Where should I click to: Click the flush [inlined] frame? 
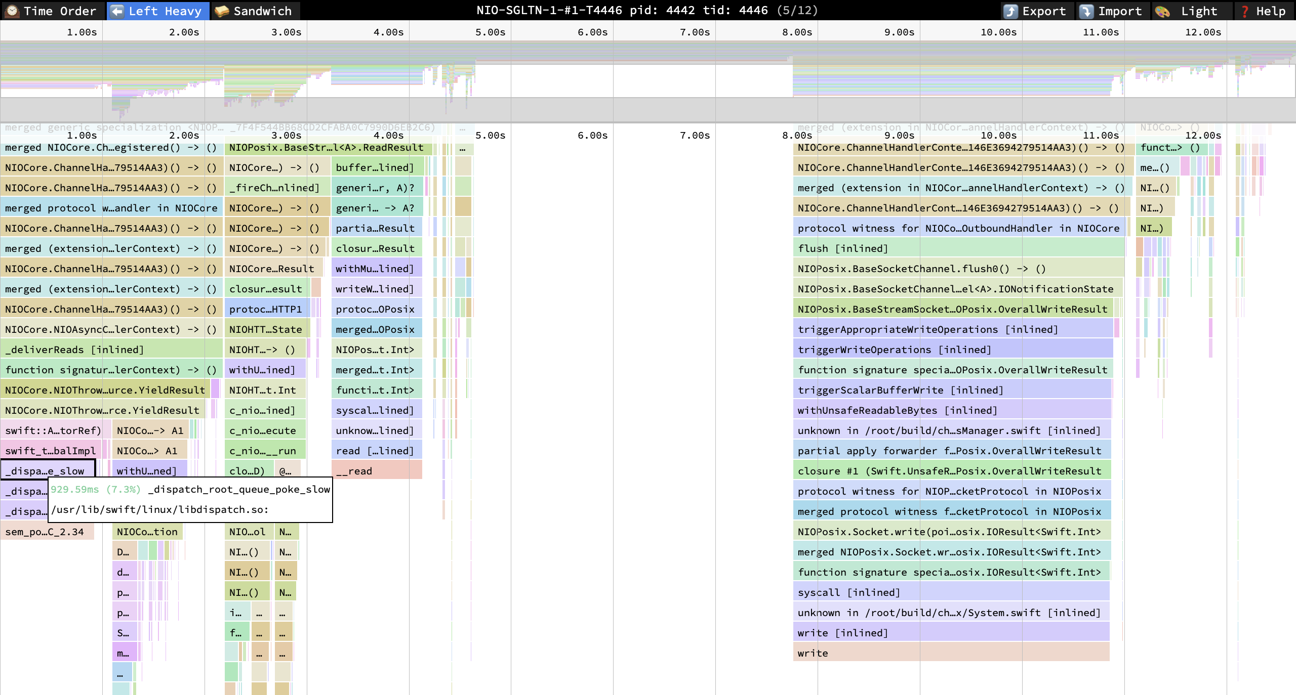(x=959, y=248)
